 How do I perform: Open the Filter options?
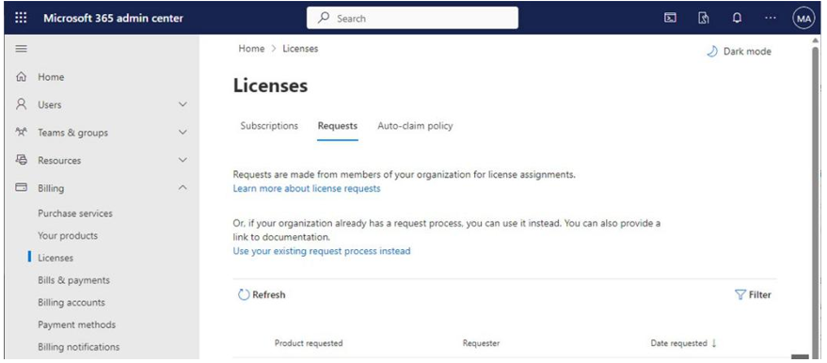753,295
